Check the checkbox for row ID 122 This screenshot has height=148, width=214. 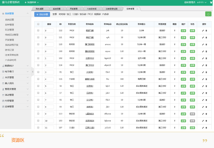click(x=38, y=30)
